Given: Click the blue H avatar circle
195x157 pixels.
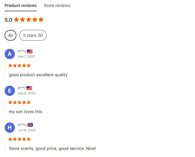Looking at the screenshot, I should click(x=10, y=128).
